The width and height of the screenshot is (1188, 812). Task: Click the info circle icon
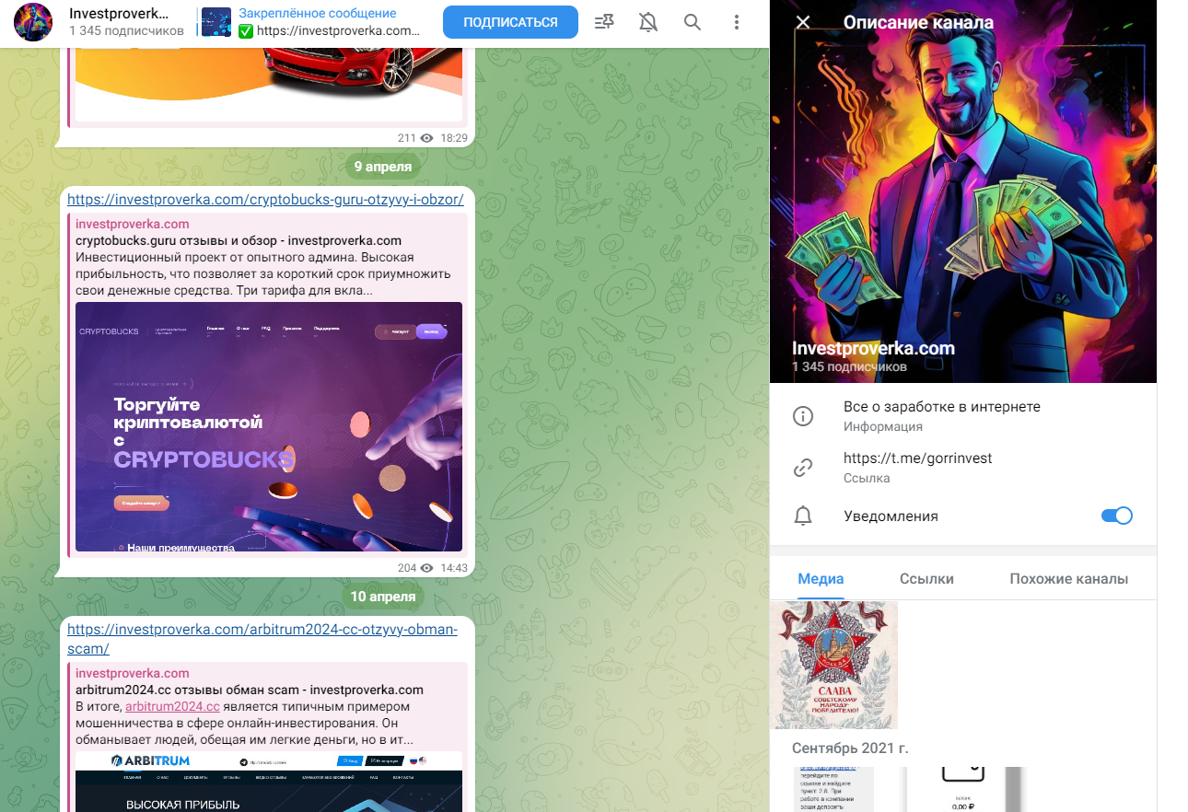(x=803, y=416)
